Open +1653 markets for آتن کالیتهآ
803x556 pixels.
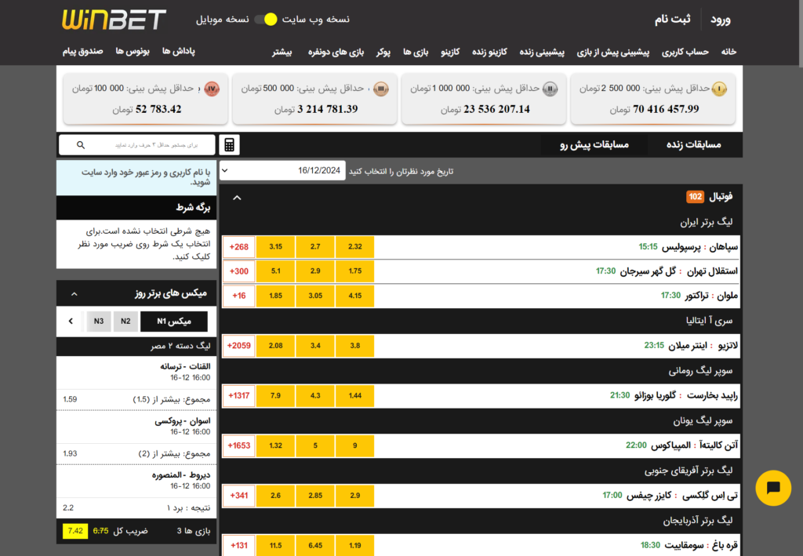pyautogui.click(x=238, y=445)
